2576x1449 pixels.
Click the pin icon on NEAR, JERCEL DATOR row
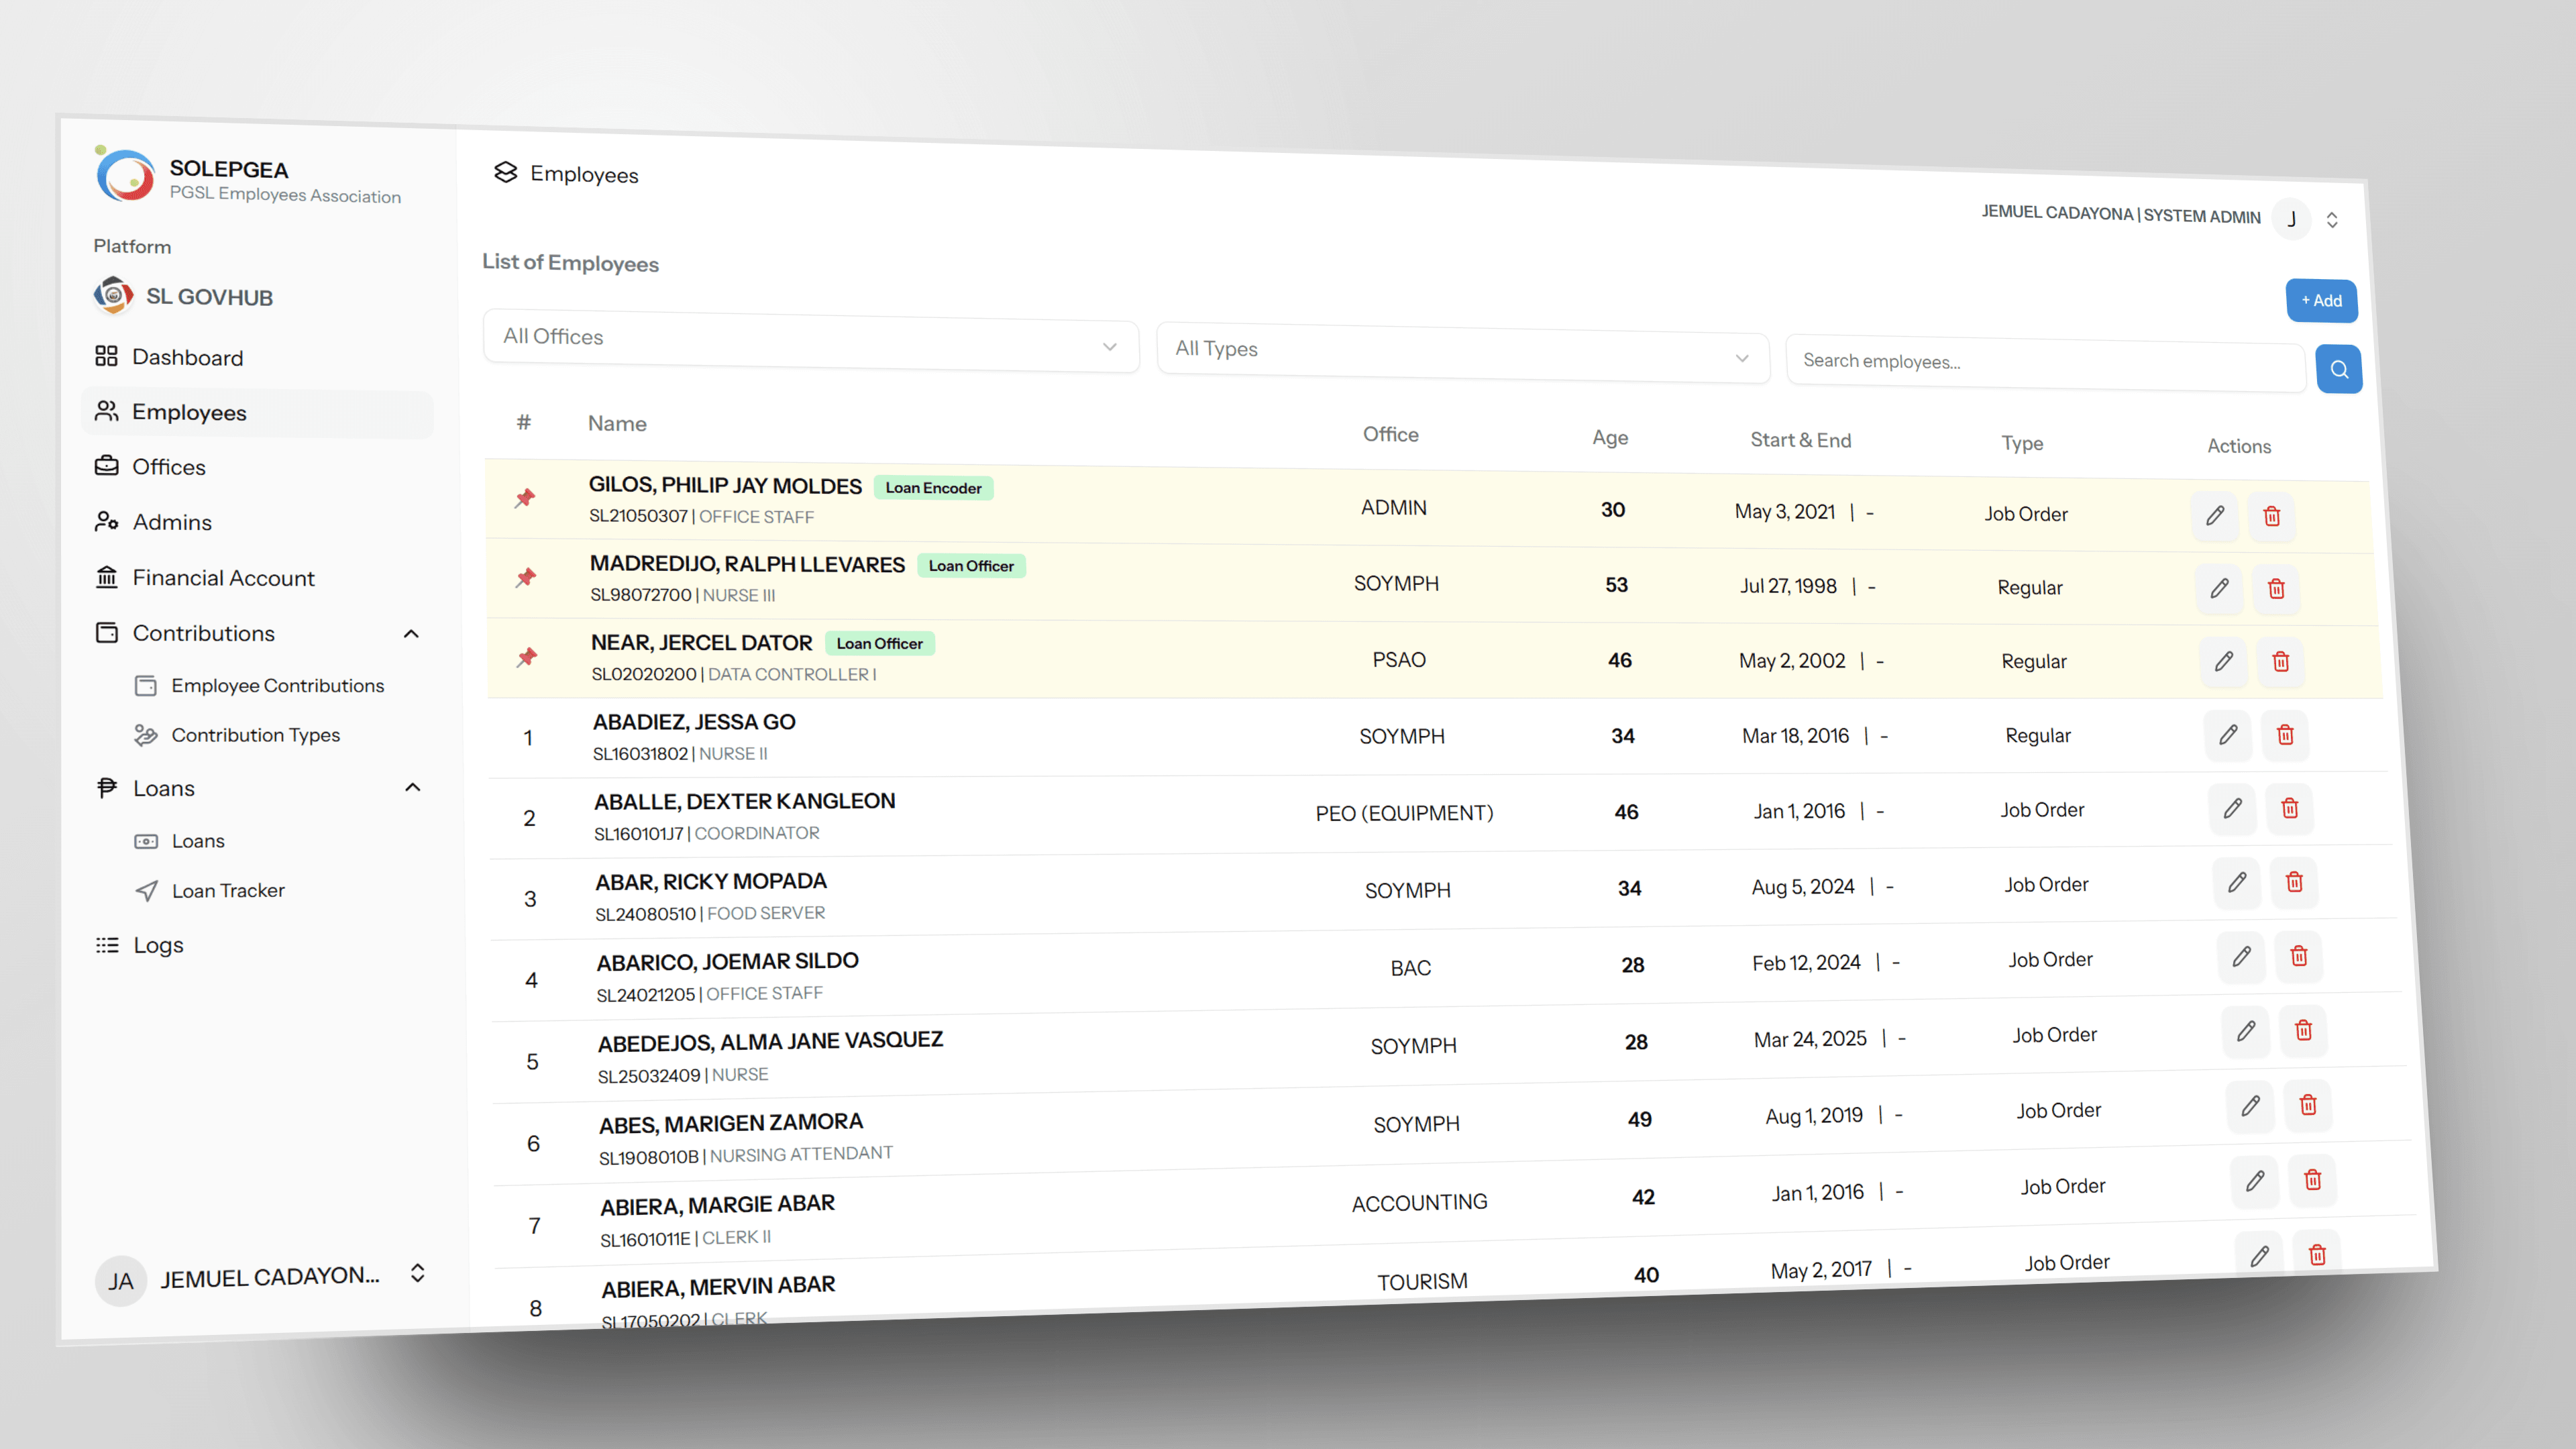point(527,657)
